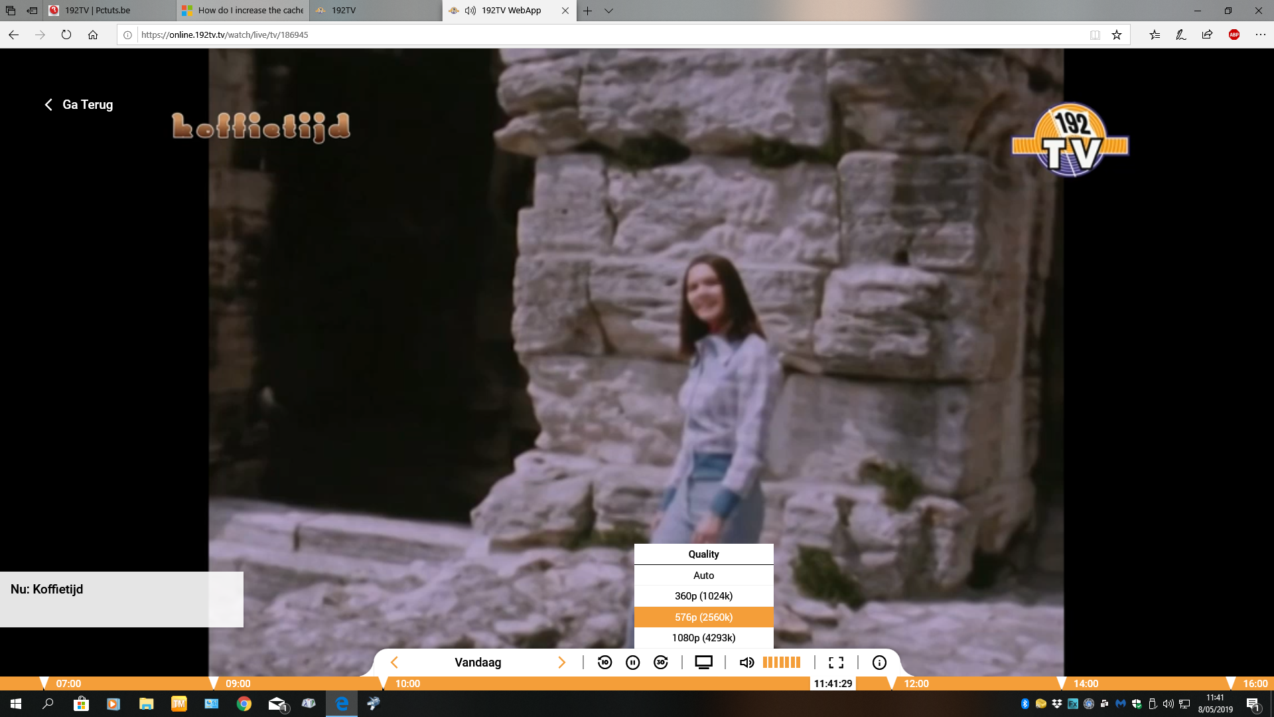Open Chrome from the taskbar

click(244, 704)
